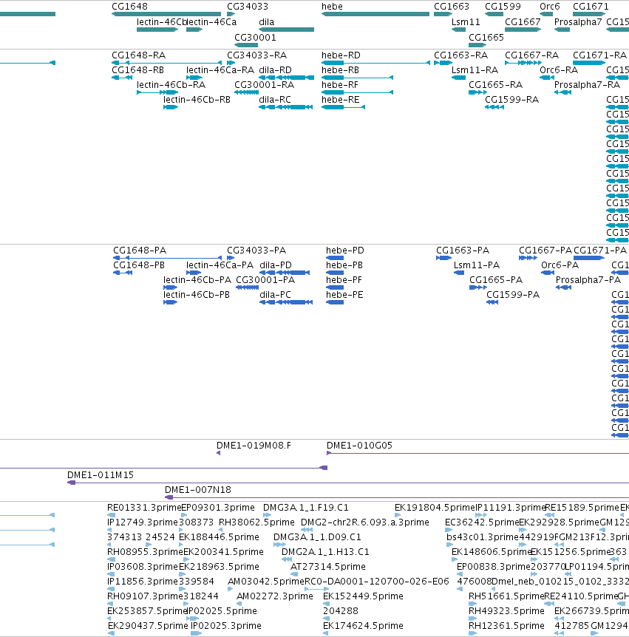Select transcript label hebe-RE
629x637 pixels.
pyautogui.click(x=341, y=100)
